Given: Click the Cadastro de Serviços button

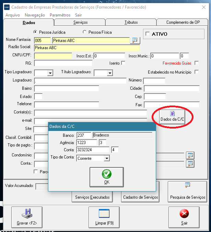Looking at the screenshot, I should [140, 197].
